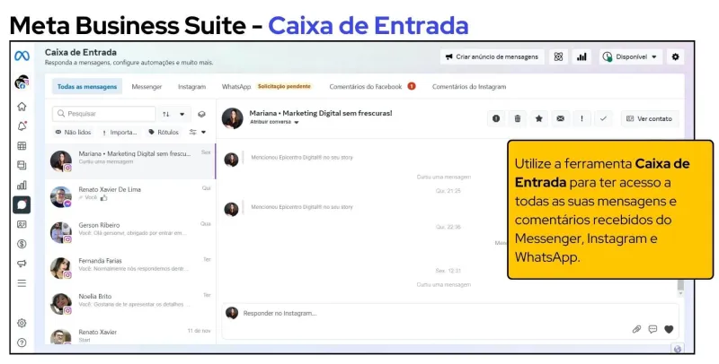719x364 pixels.
Task: Open more filters sliders dropdown
Action: coord(198,132)
